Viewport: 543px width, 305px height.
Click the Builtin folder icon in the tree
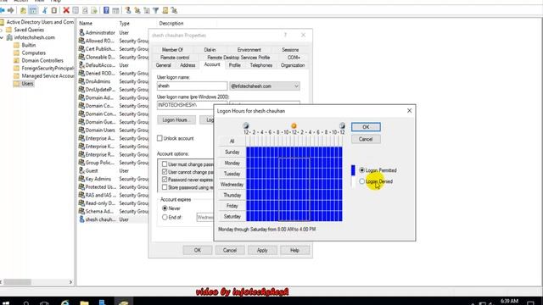[16, 45]
